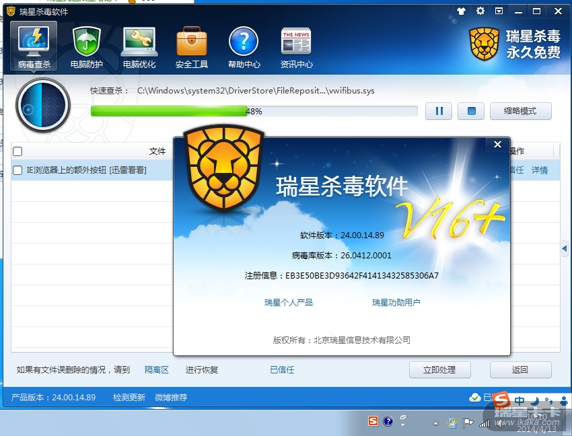572x436 pixels.
Task: Stop the quick scan
Action: click(x=471, y=111)
